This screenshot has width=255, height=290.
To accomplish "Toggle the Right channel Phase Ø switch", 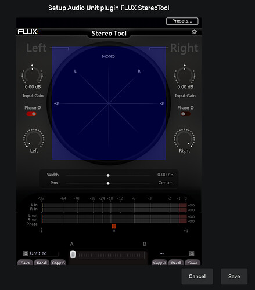I will [x=185, y=114].
